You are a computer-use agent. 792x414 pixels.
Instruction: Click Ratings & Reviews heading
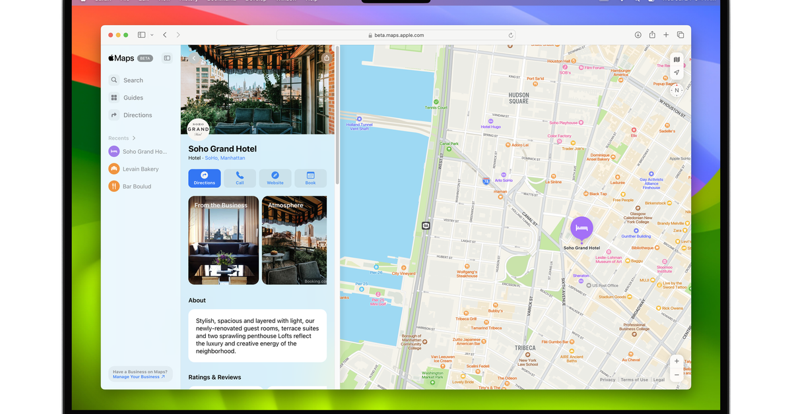(214, 377)
